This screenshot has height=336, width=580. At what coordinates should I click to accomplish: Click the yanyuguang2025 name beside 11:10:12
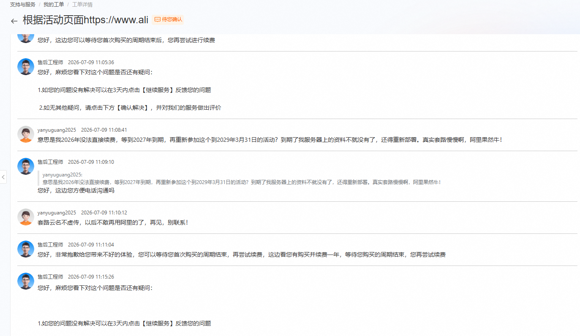(57, 213)
